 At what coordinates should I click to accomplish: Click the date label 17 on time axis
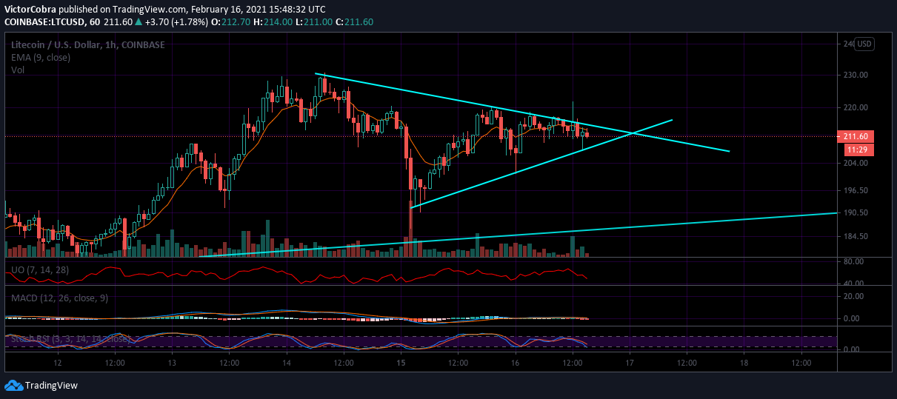click(630, 364)
